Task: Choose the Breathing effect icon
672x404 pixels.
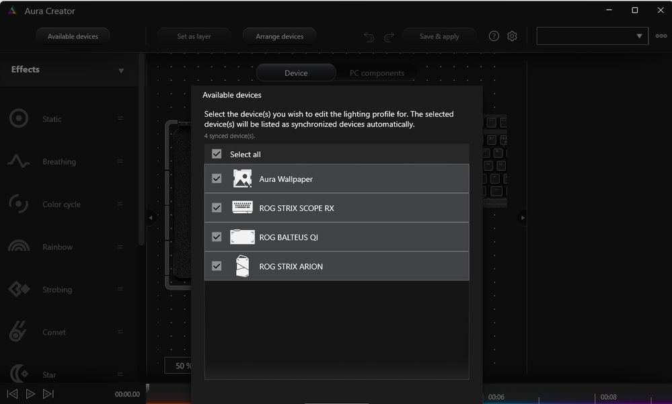Action: 18,161
